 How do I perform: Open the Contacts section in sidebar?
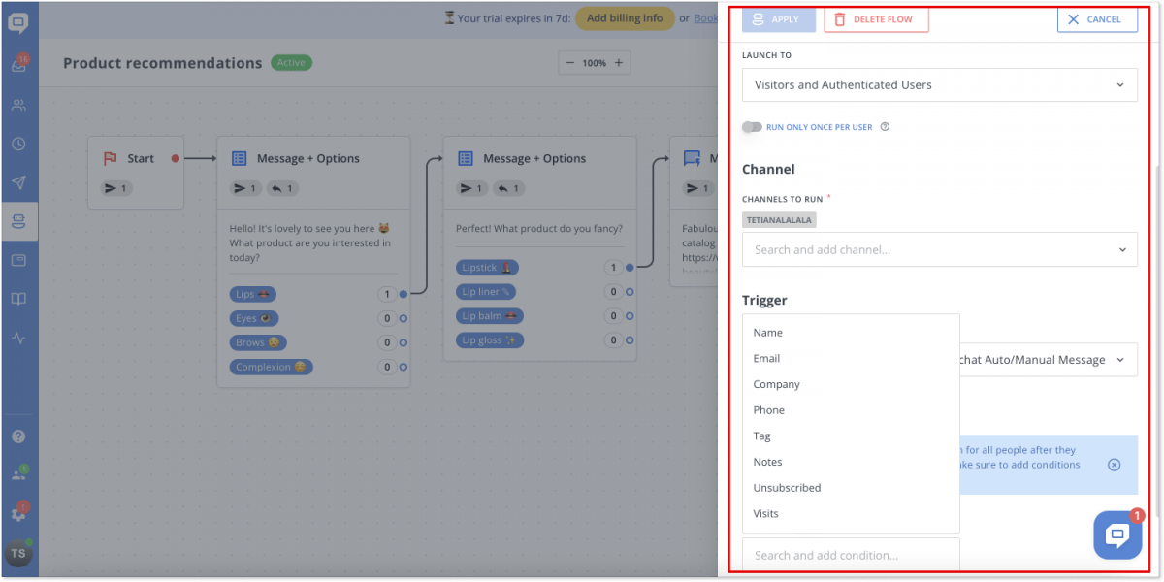(x=18, y=104)
